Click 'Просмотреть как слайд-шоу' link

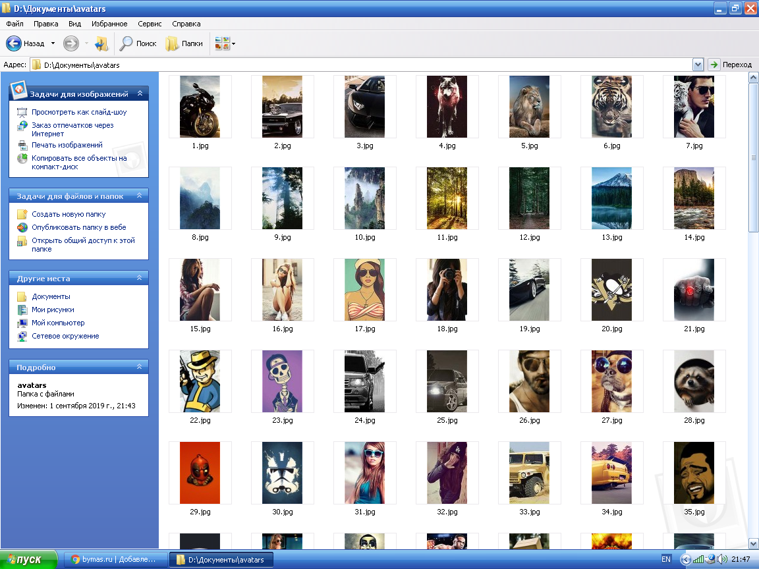point(79,112)
